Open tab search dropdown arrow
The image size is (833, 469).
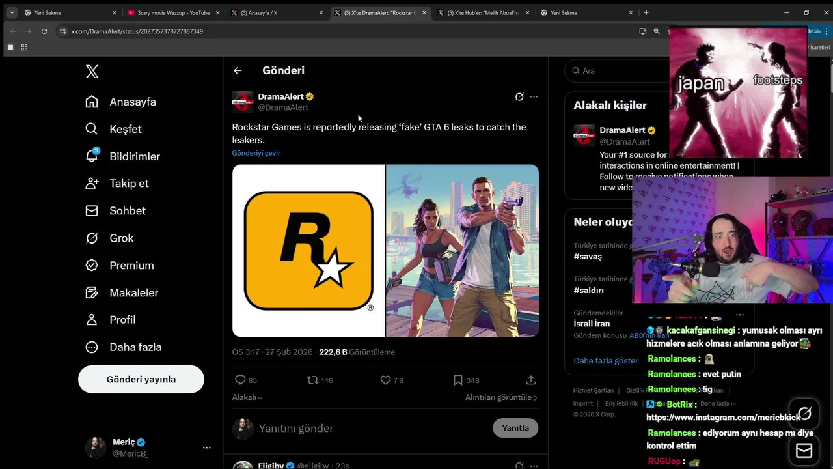click(x=12, y=12)
